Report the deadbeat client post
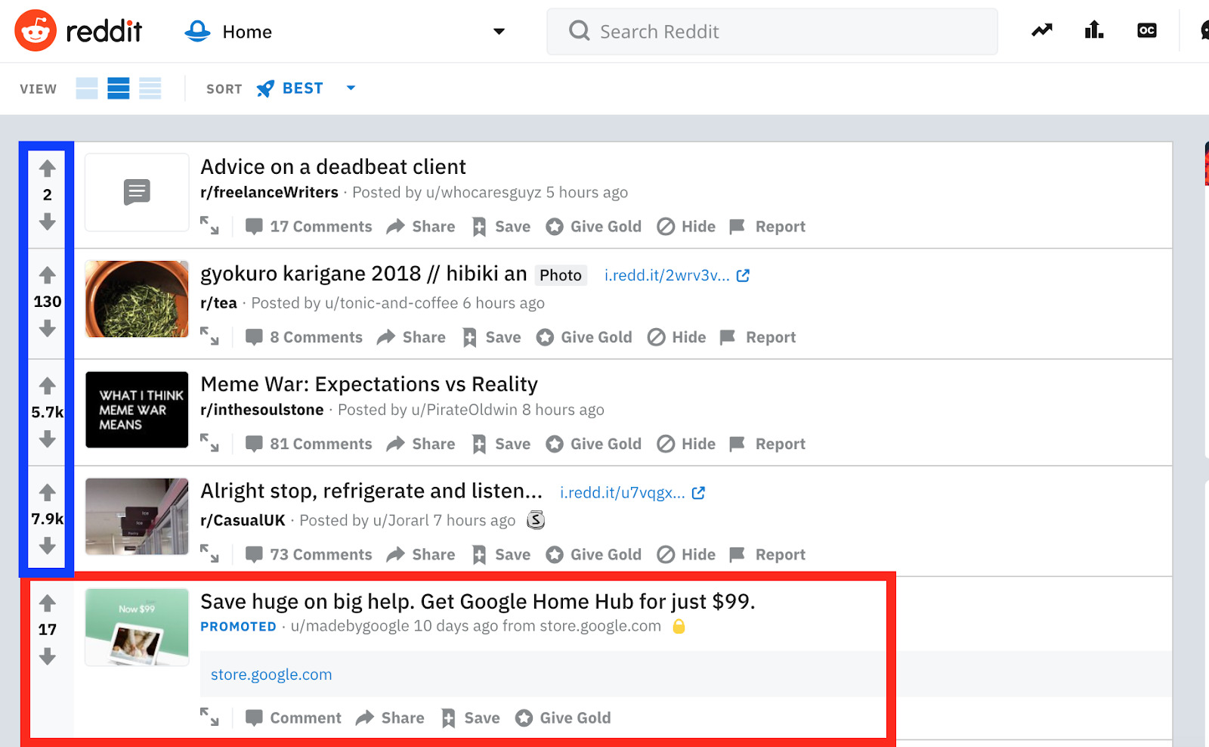Image resolution: width=1209 pixels, height=747 pixels. (768, 226)
